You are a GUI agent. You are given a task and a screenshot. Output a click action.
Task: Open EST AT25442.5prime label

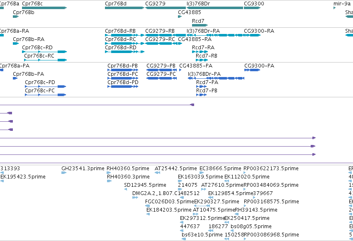[x=175, y=169]
